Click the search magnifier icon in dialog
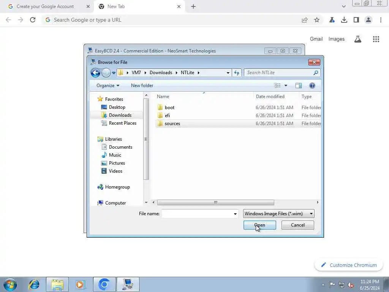389x292 pixels. coord(316,73)
